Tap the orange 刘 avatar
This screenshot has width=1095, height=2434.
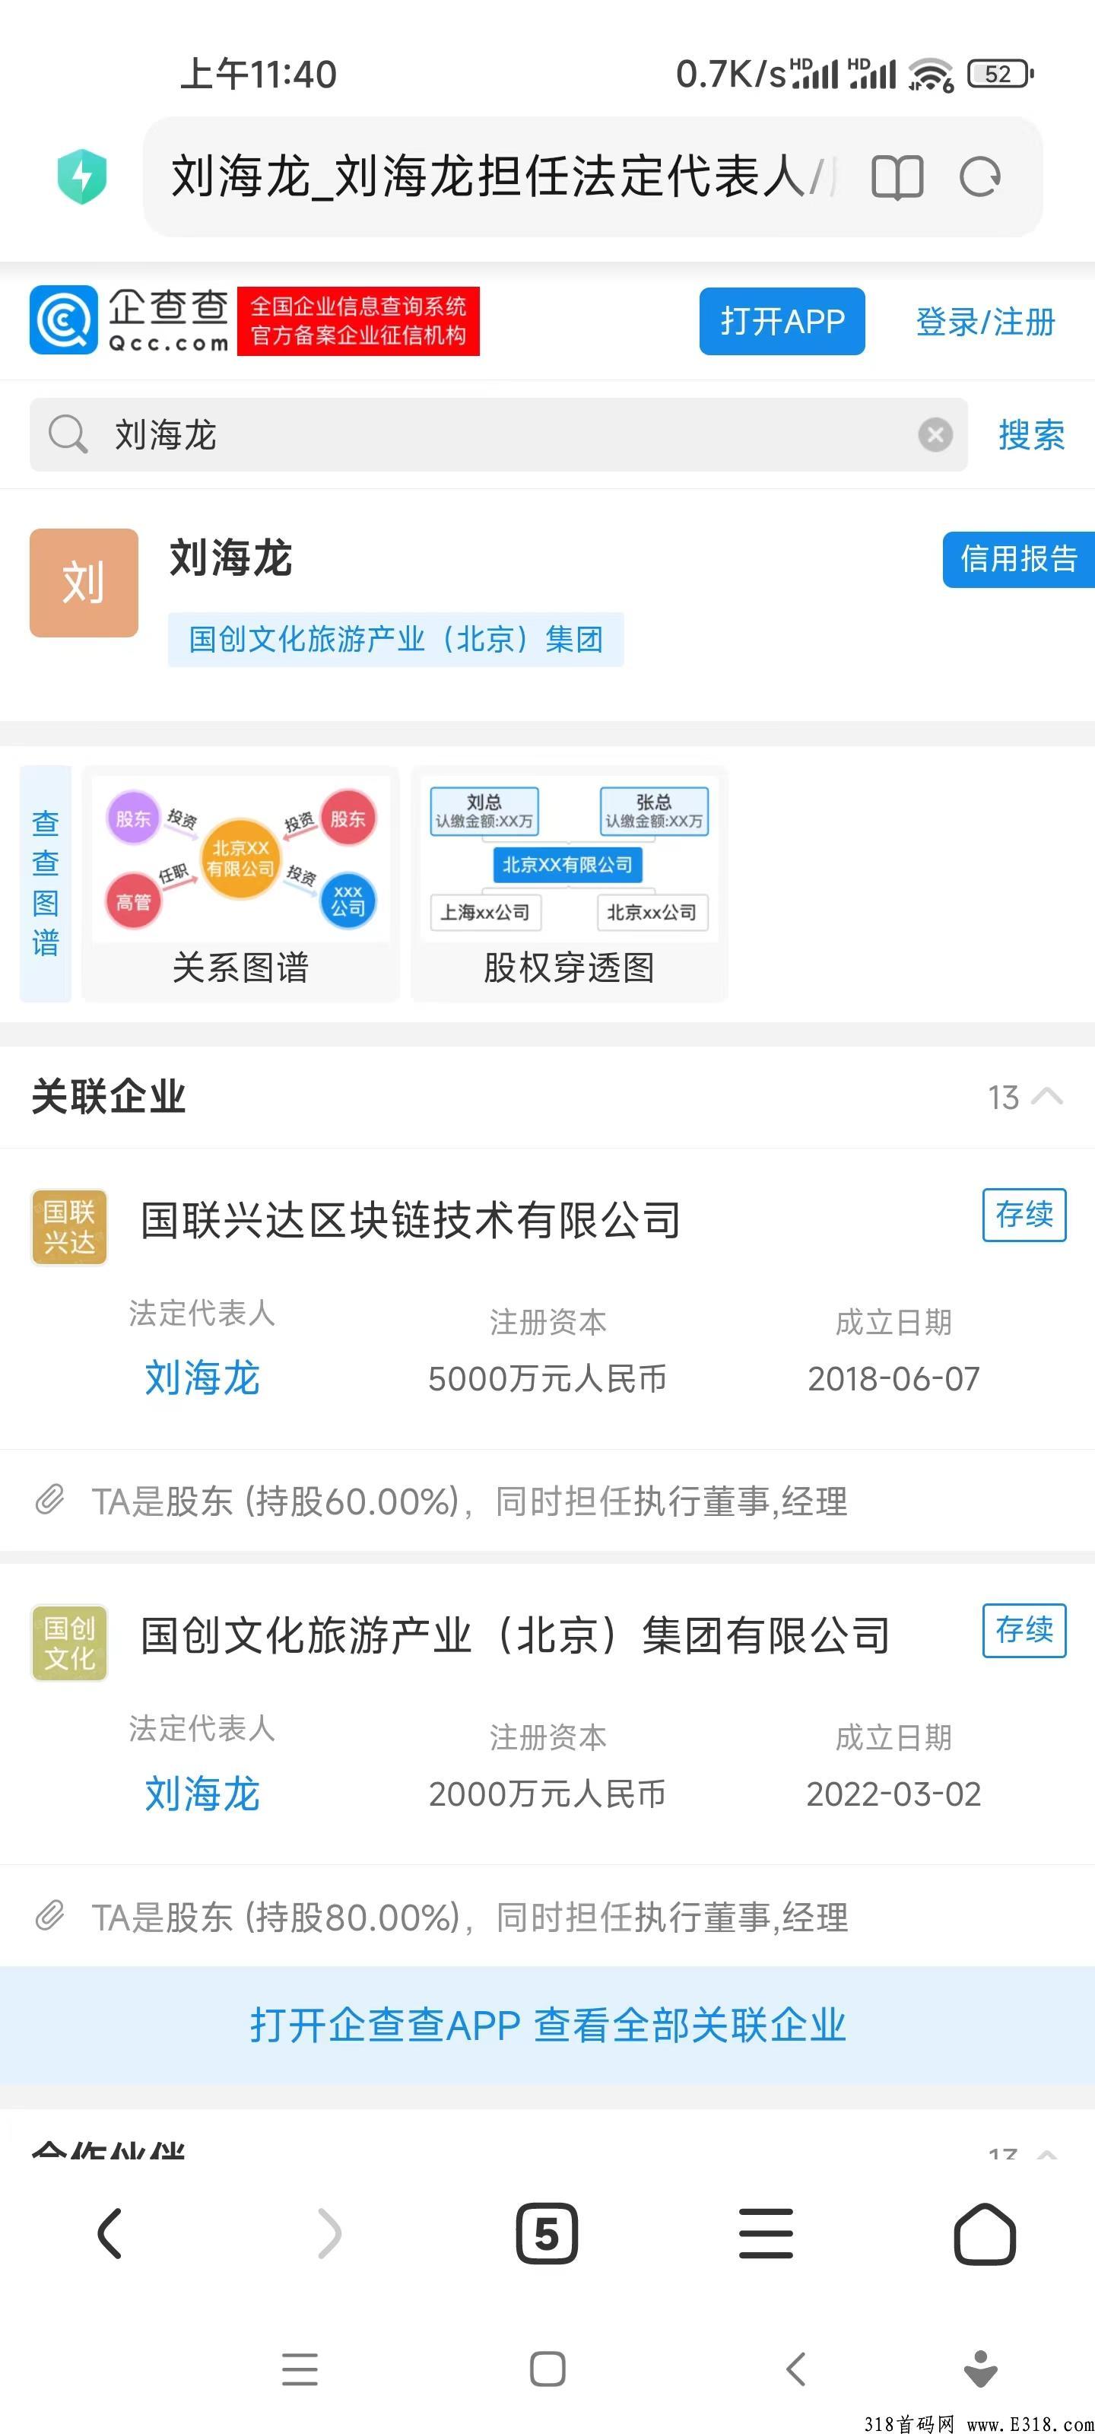(84, 582)
